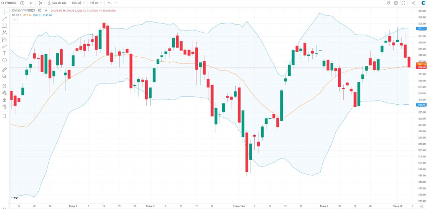Open the D timeframe interval menu
This screenshot has height=209, width=427.
[31, 3]
